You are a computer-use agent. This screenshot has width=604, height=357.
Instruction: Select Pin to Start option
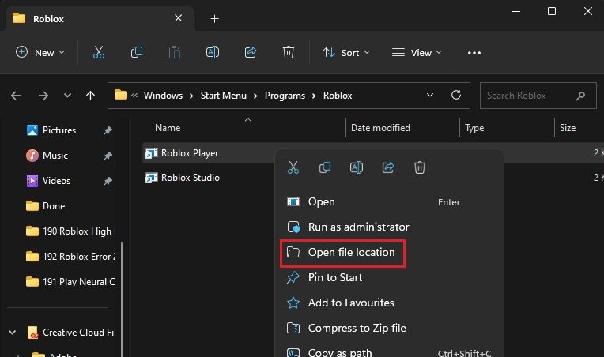click(334, 277)
